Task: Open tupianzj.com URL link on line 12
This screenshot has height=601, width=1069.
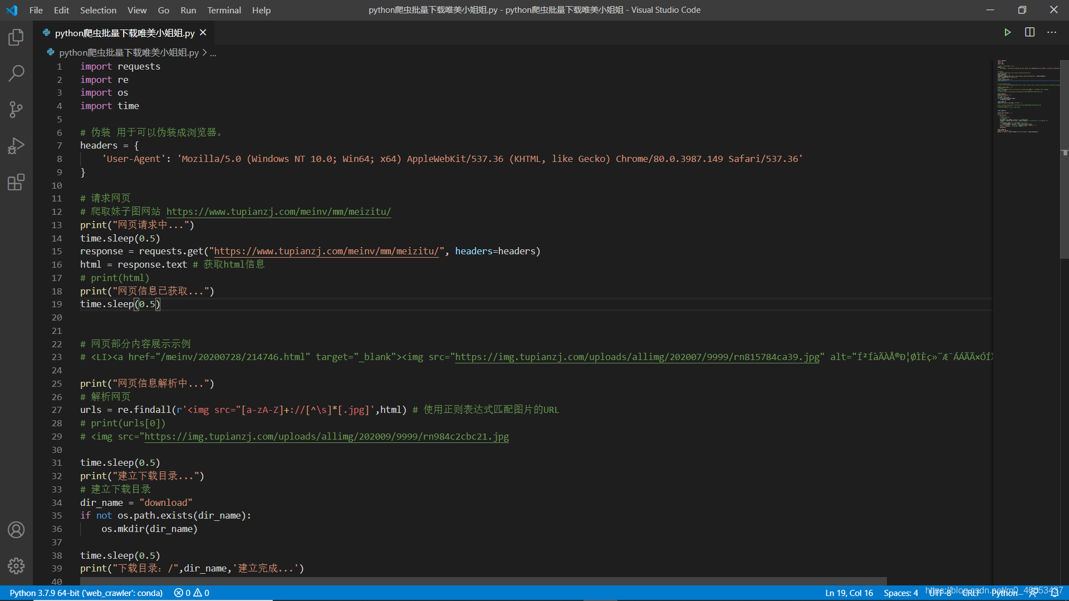Action: 278,211
